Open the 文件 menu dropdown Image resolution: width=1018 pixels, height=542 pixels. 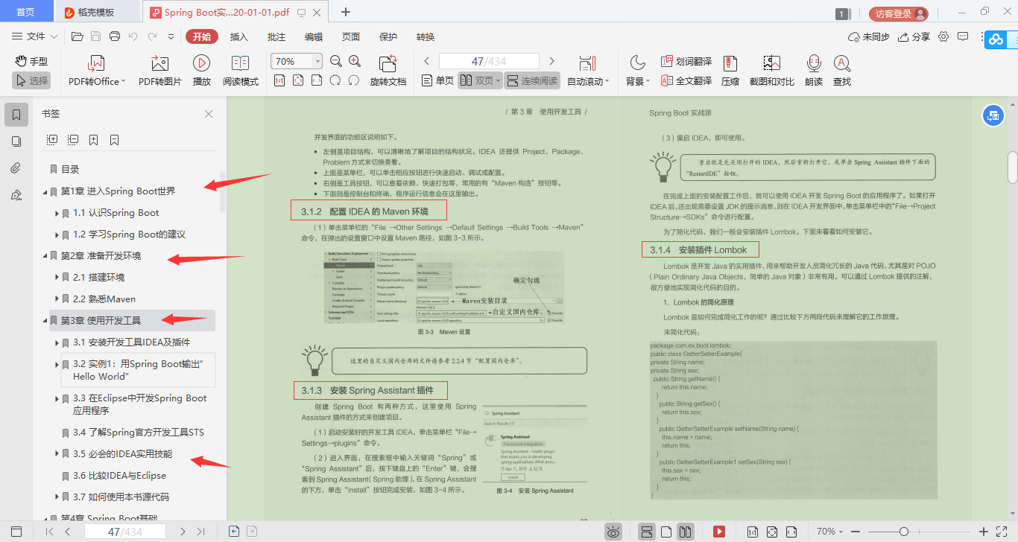click(x=34, y=36)
